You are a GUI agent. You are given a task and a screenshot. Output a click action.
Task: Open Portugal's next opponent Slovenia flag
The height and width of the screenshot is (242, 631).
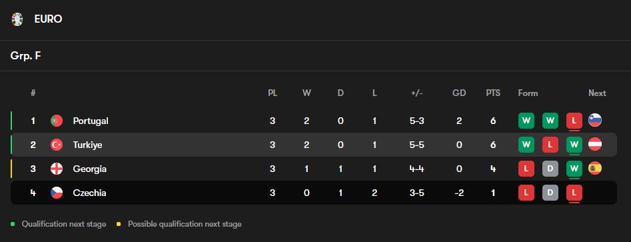pos(595,121)
